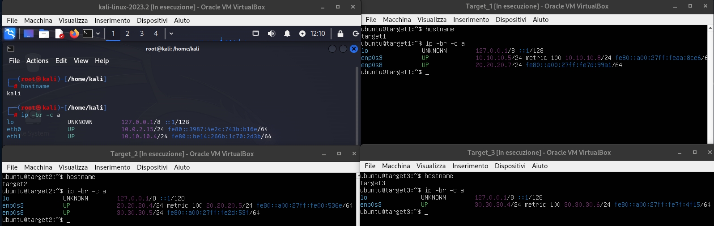This screenshot has height=226, width=714.
Task: Launch the text editor from Kali panel
Action: pos(59,34)
